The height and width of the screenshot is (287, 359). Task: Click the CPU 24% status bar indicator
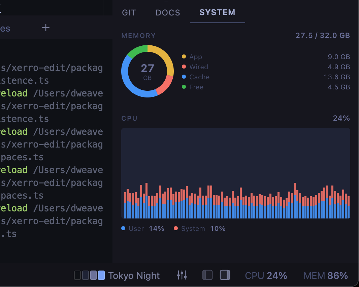(x=266, y=276)
